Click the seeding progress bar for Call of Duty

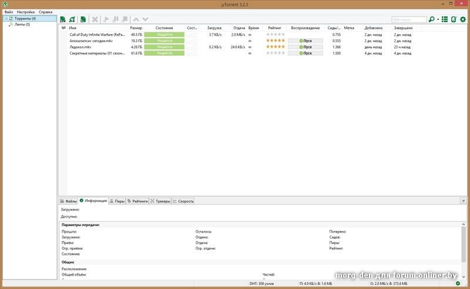[x=164, y=35]
